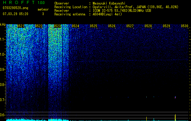The width and height of the screenshot is (191, 121).
Task: Click the 0.6 frequency axis label
Action: (x=2, y=115)
